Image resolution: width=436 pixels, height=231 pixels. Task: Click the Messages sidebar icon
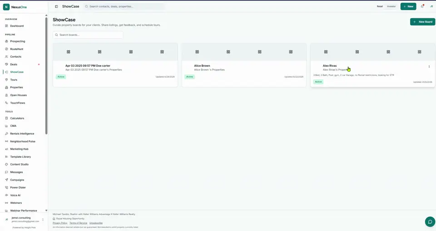pos(6,172)
